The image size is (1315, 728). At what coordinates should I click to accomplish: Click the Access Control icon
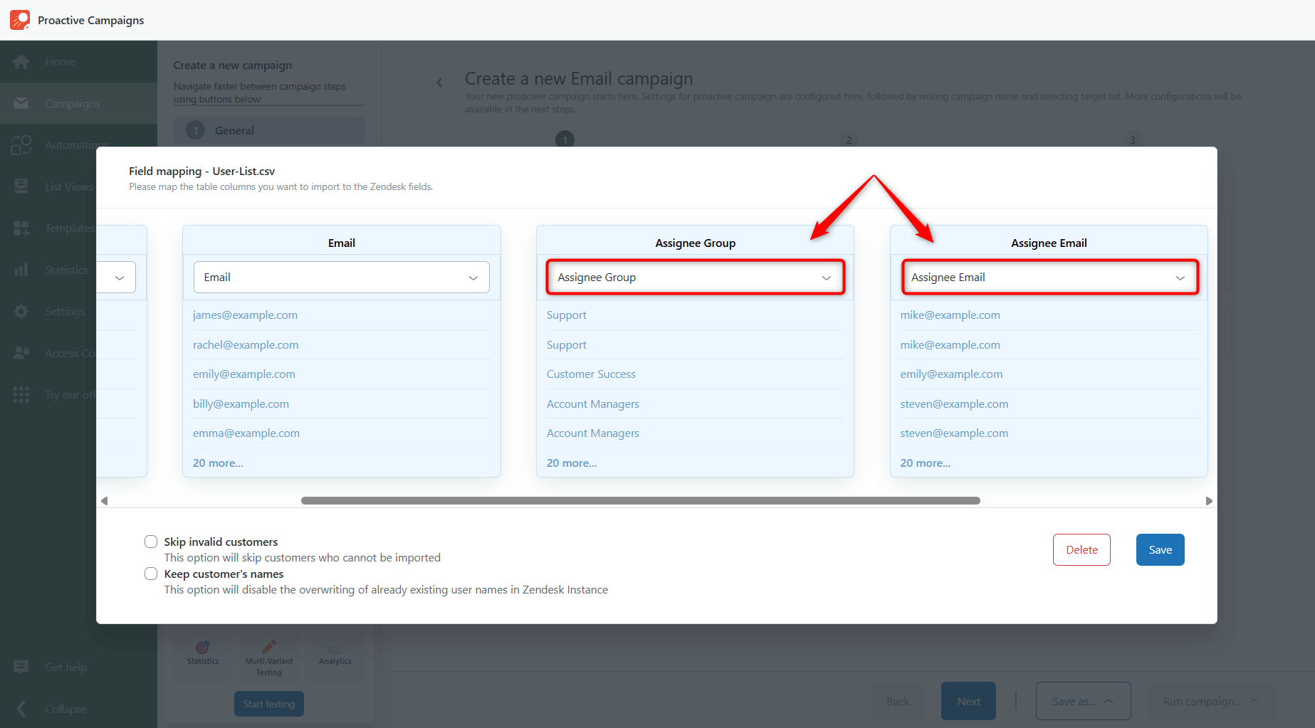[x=21, y=352]
